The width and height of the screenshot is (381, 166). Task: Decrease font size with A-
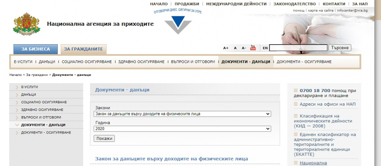pyautogui.click(x=243, y=48)
